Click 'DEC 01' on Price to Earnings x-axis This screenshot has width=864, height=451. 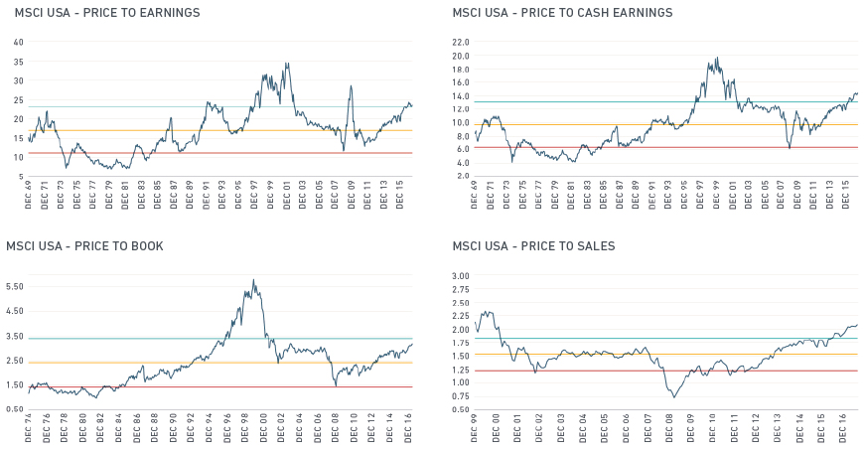click(x=287, y=194)
